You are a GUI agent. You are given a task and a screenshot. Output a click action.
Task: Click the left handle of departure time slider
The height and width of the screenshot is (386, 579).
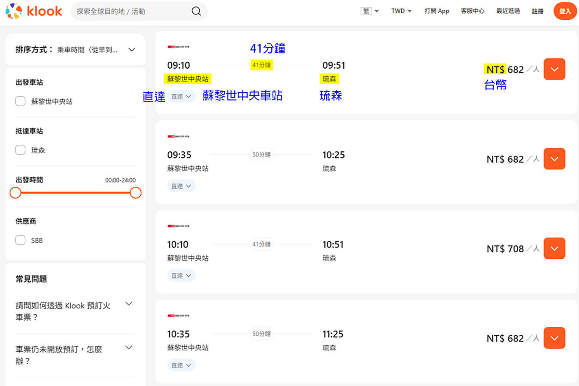coord(15,193)
